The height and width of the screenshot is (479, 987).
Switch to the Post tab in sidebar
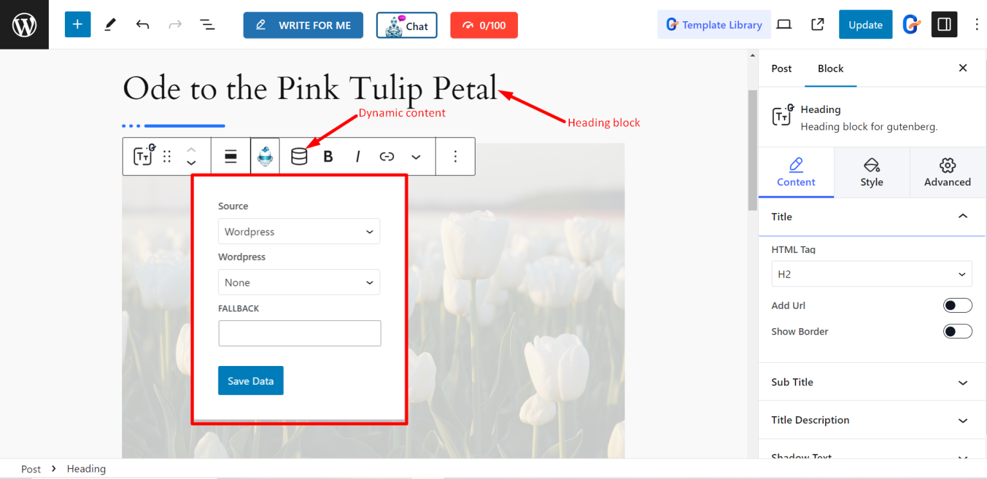click(x=781, y=68)
